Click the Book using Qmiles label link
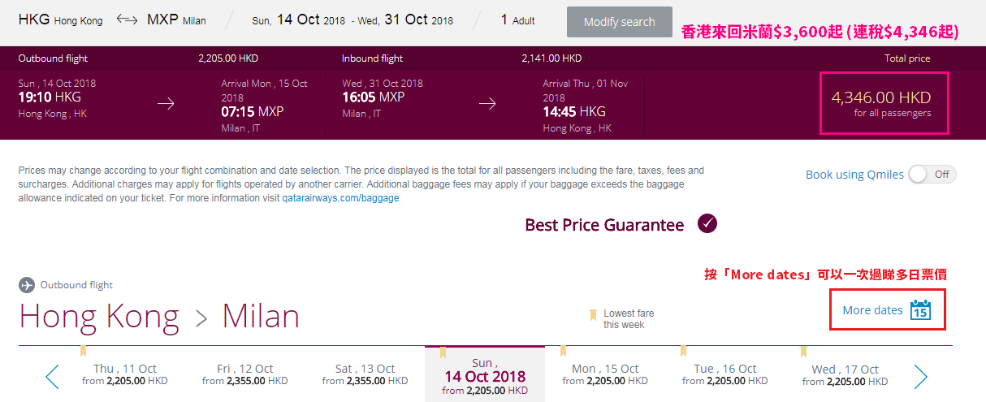 pyautogui.click(x=854, y=175)
